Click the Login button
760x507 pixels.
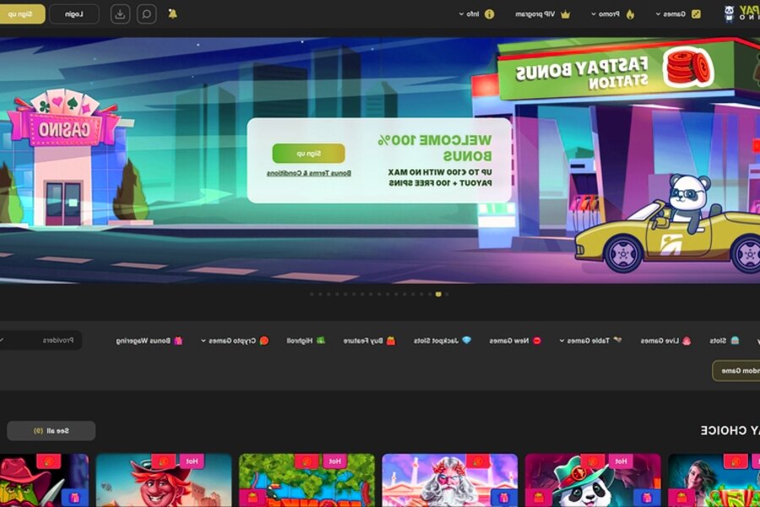click(74, 14)
